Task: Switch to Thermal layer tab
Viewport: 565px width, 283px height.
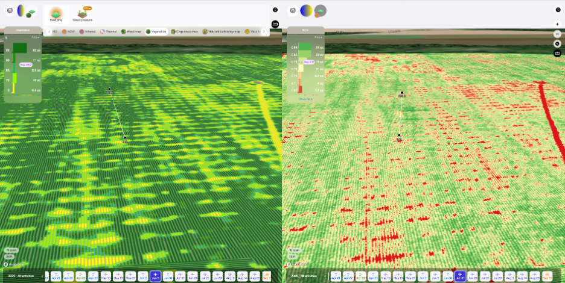Action: 108,31
